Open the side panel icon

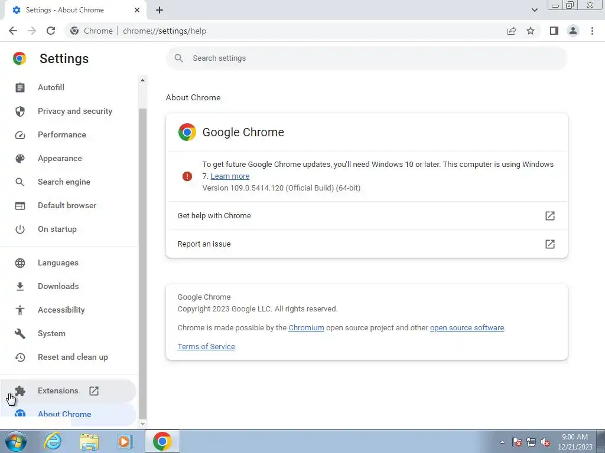pos(554,31)
